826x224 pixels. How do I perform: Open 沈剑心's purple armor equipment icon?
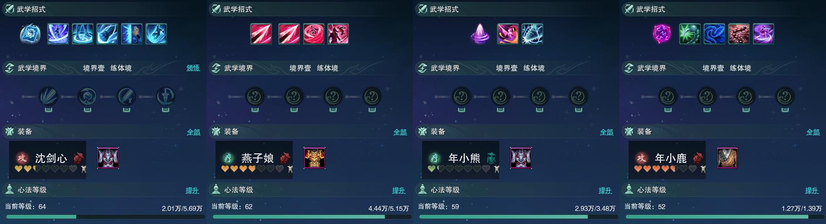tap(108, 158)
